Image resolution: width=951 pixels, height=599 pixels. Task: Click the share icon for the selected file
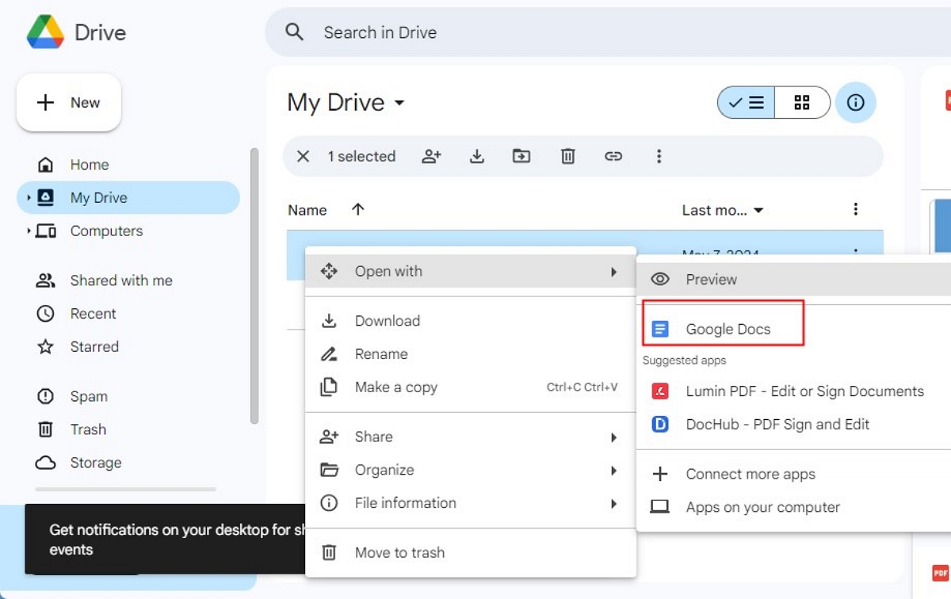(431, 156)
